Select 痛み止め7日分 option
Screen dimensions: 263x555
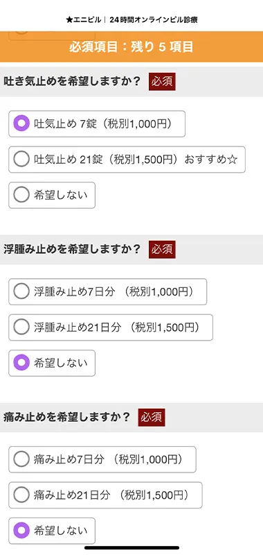coord(102,459)
